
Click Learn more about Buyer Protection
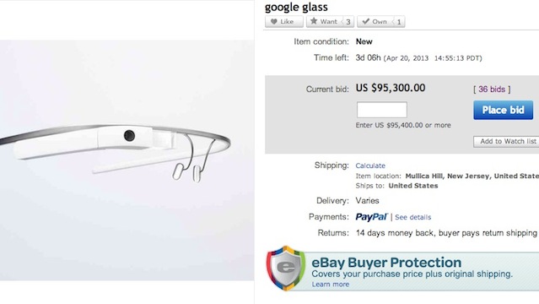pyautogui.click(x=331, y=285)
